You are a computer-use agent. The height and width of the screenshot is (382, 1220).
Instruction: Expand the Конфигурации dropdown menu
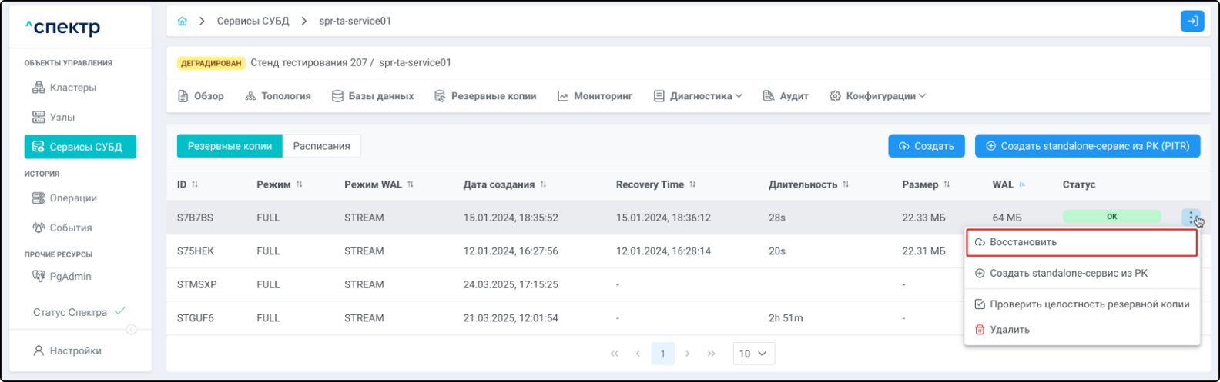click(877, 96)
